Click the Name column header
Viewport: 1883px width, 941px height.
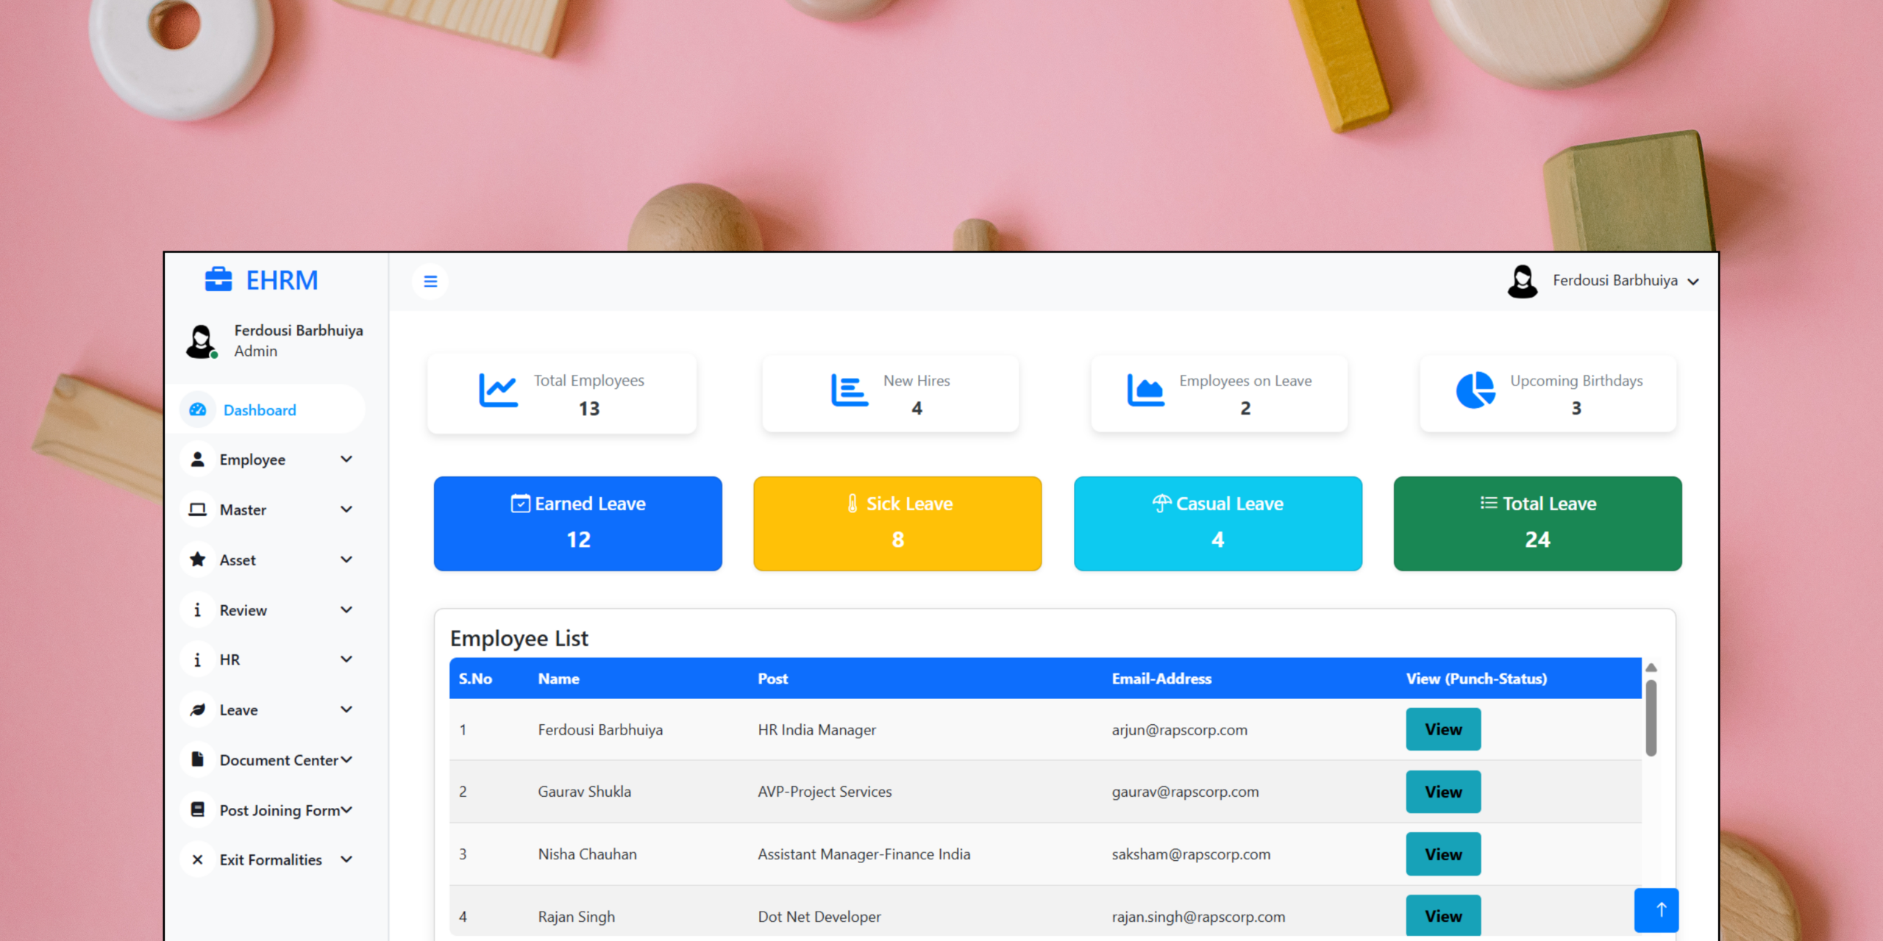point(558,679)
